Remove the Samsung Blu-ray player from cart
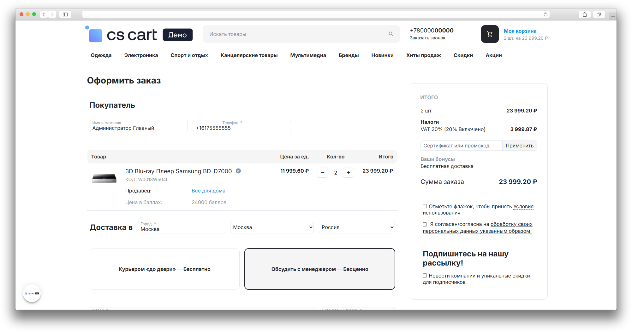Screen dimensions: 632x332 [x=238, y=171]
